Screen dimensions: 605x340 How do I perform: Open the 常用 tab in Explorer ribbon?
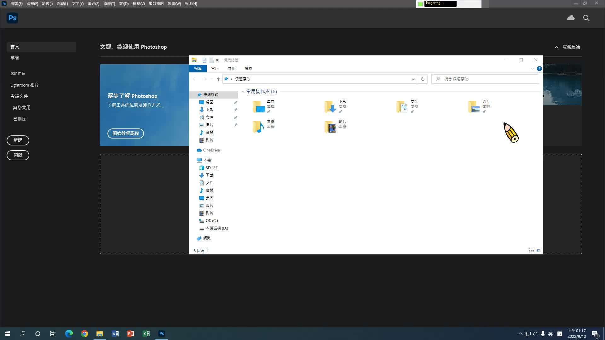[215, 69]
